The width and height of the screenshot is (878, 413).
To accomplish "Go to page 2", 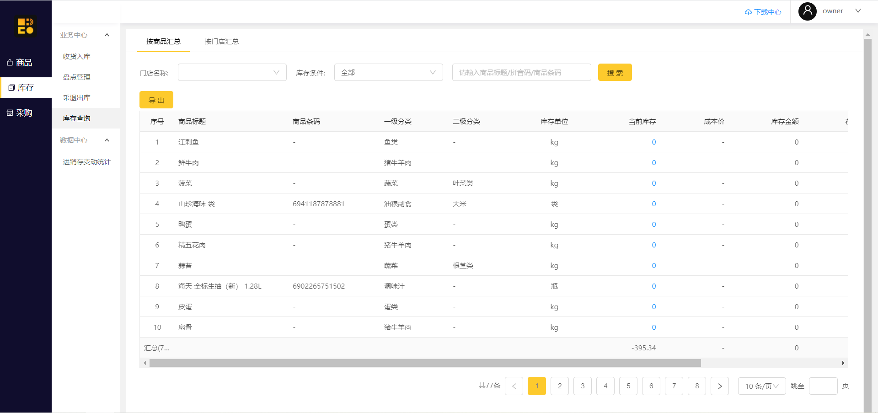I will coord(560,386).
